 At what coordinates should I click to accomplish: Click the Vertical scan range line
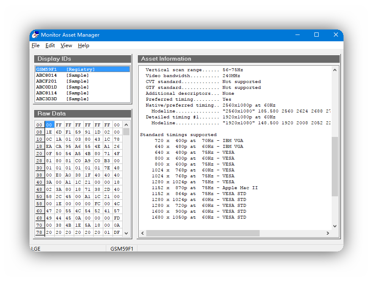point(194,70)
